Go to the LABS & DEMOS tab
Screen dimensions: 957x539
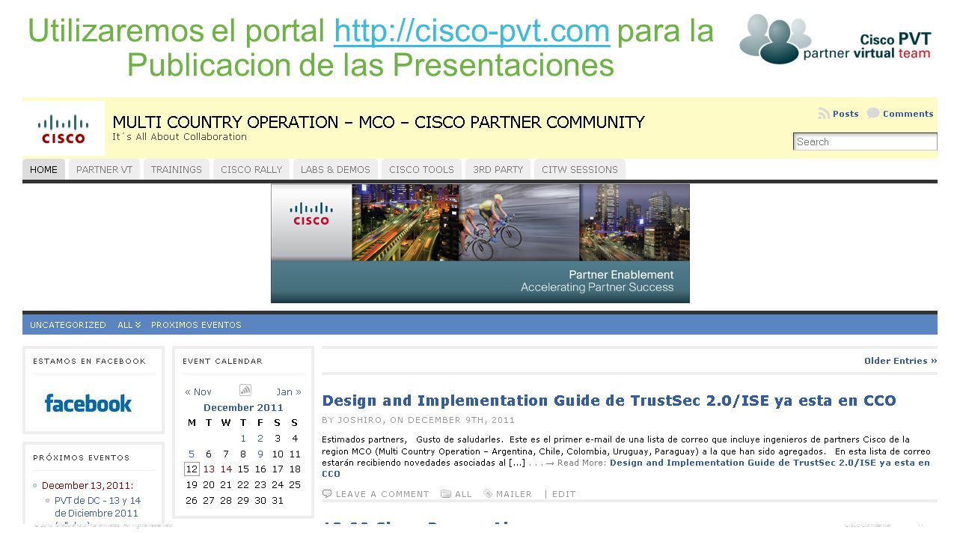tap(335, 170)
